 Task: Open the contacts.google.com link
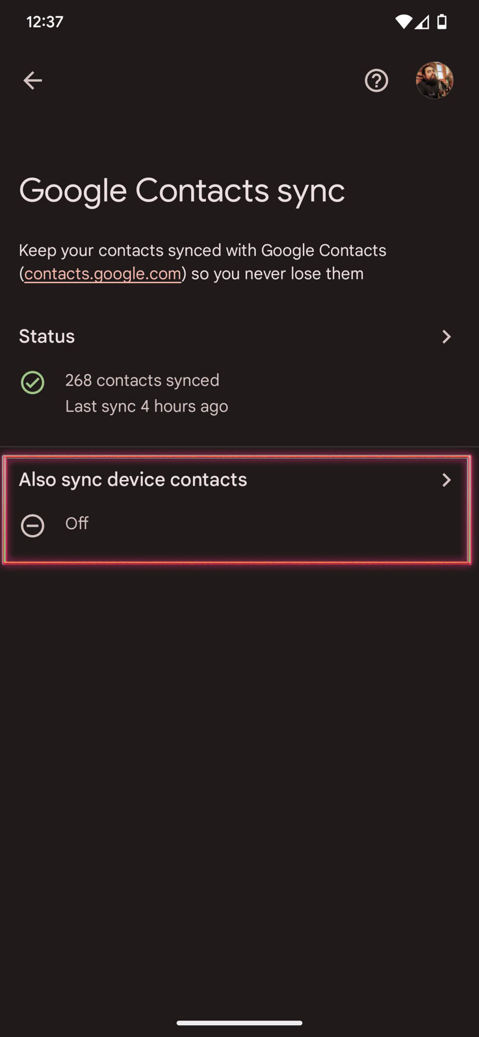tap(103, 274)
